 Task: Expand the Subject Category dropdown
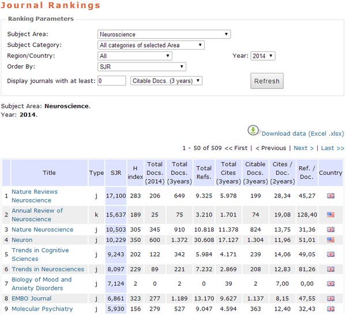tap(151, 45)
